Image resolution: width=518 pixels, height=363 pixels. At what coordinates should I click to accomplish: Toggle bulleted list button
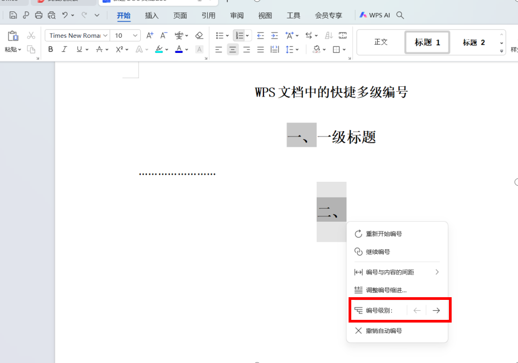[220, 36]
